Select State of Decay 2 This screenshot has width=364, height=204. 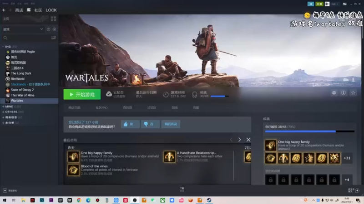point(22,90)
